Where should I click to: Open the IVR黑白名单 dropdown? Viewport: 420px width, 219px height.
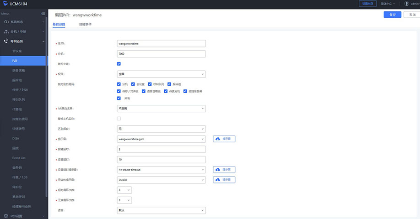point(161,109)
